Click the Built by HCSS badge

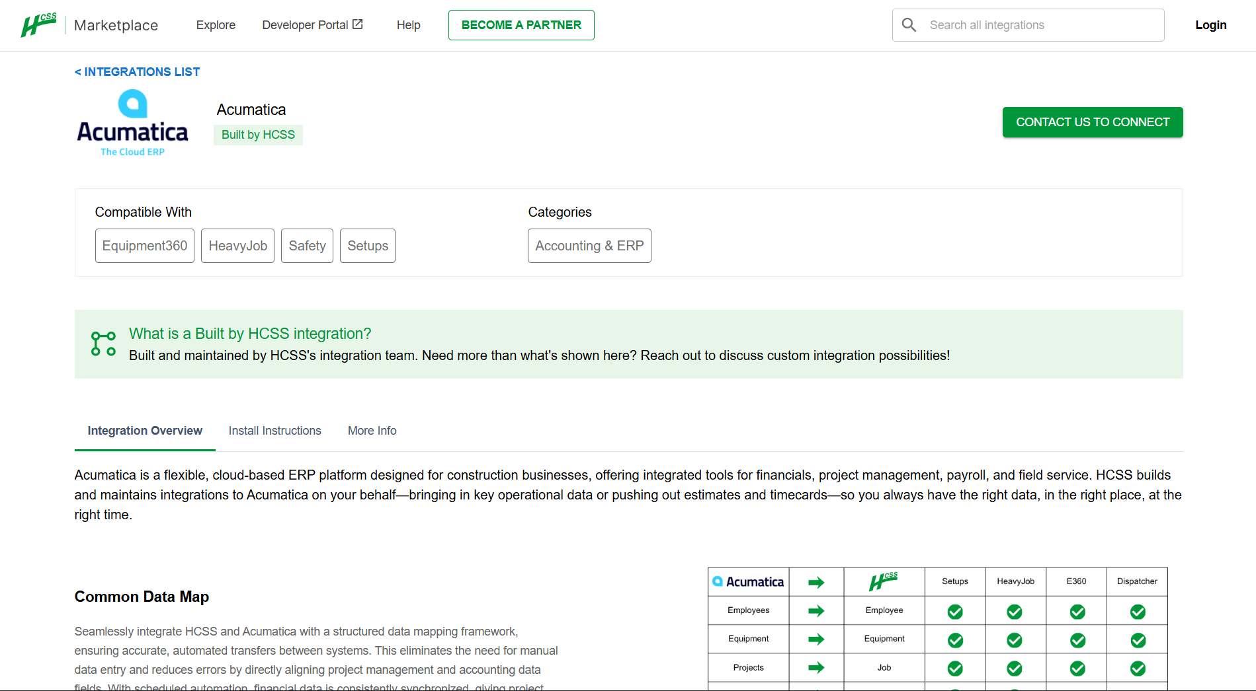tap(258, 135)
